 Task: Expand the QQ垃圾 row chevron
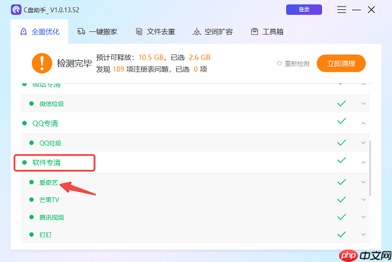click(363, 142)
